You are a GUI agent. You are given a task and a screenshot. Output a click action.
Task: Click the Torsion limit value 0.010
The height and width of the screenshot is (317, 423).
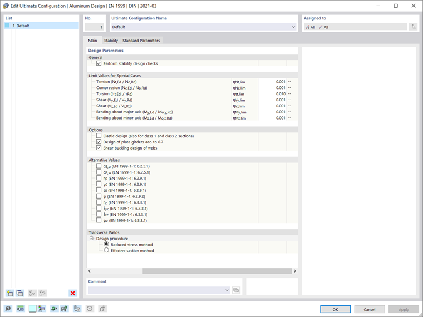(x=272, y=94)
